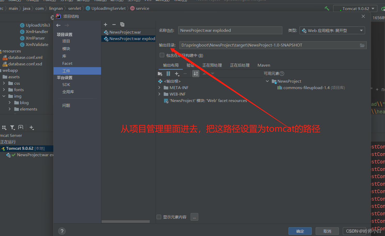Click the create archive icon in layout toolbar
The width and height of the screenshot is (385, 236).
click(168, 74)
